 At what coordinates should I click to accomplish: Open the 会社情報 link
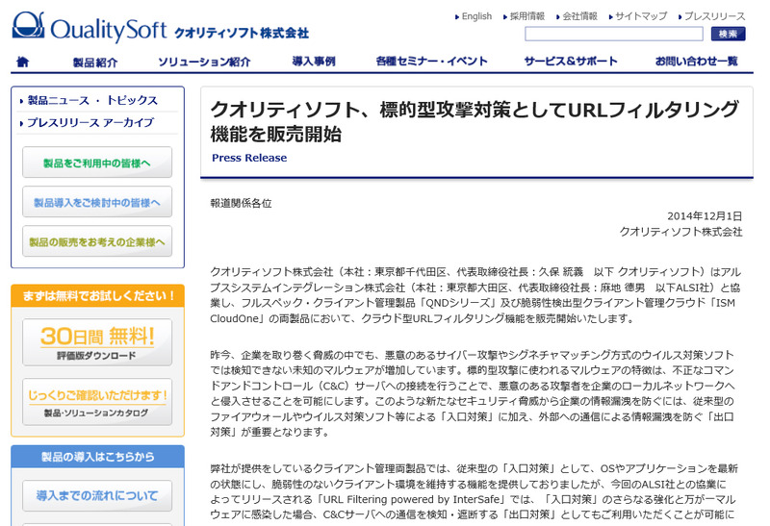(579, 16)
